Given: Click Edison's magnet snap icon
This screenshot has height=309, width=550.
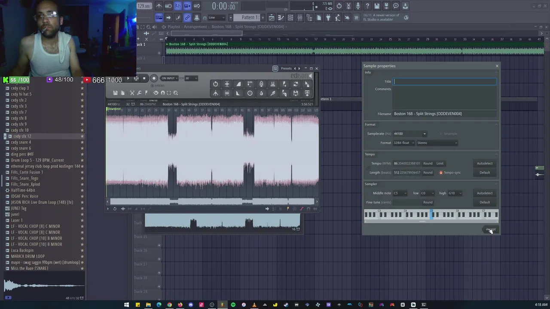Looking at the screenshot, I should click(x=162, y=93).
